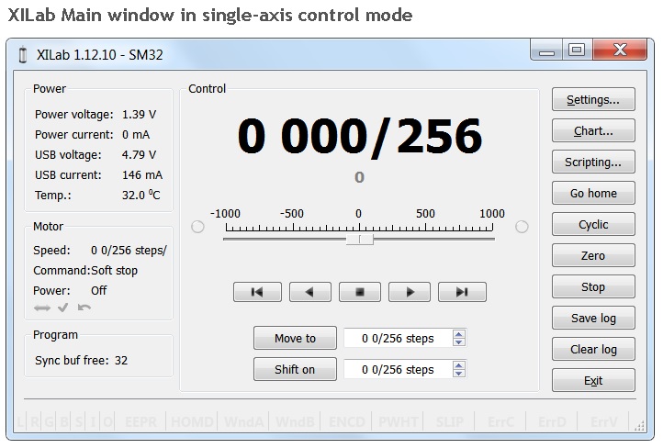Click the Exit button

tap(593, 381)
